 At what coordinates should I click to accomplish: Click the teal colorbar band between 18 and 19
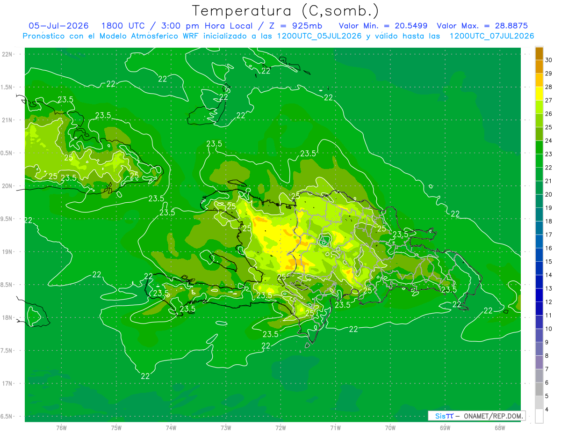[539, 214]
